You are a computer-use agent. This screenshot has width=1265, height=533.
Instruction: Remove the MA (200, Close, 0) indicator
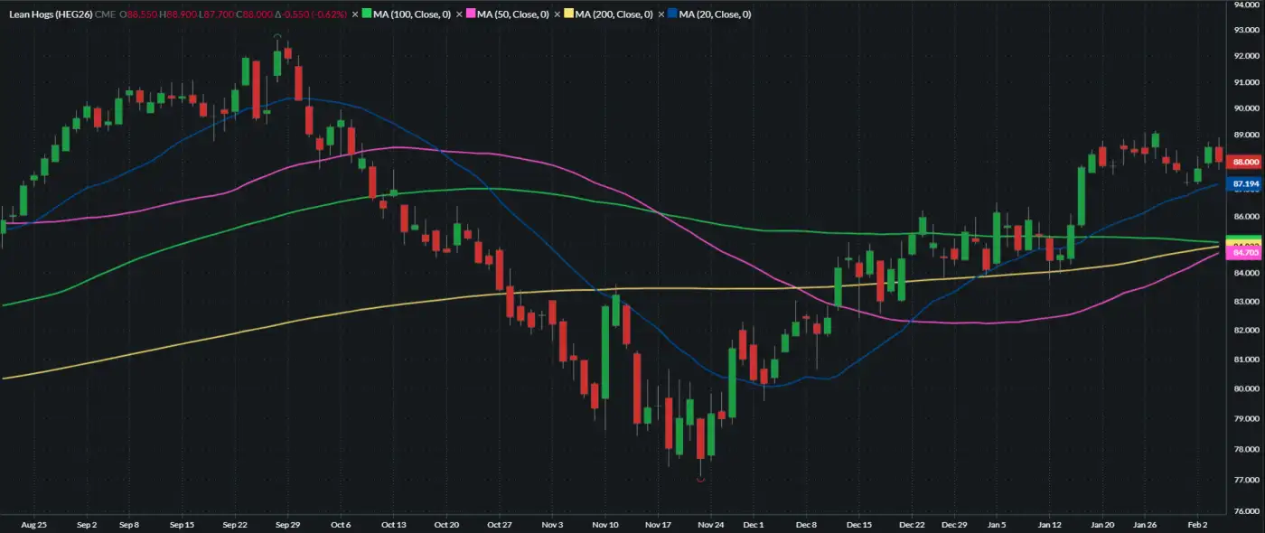tap(558, 14)
